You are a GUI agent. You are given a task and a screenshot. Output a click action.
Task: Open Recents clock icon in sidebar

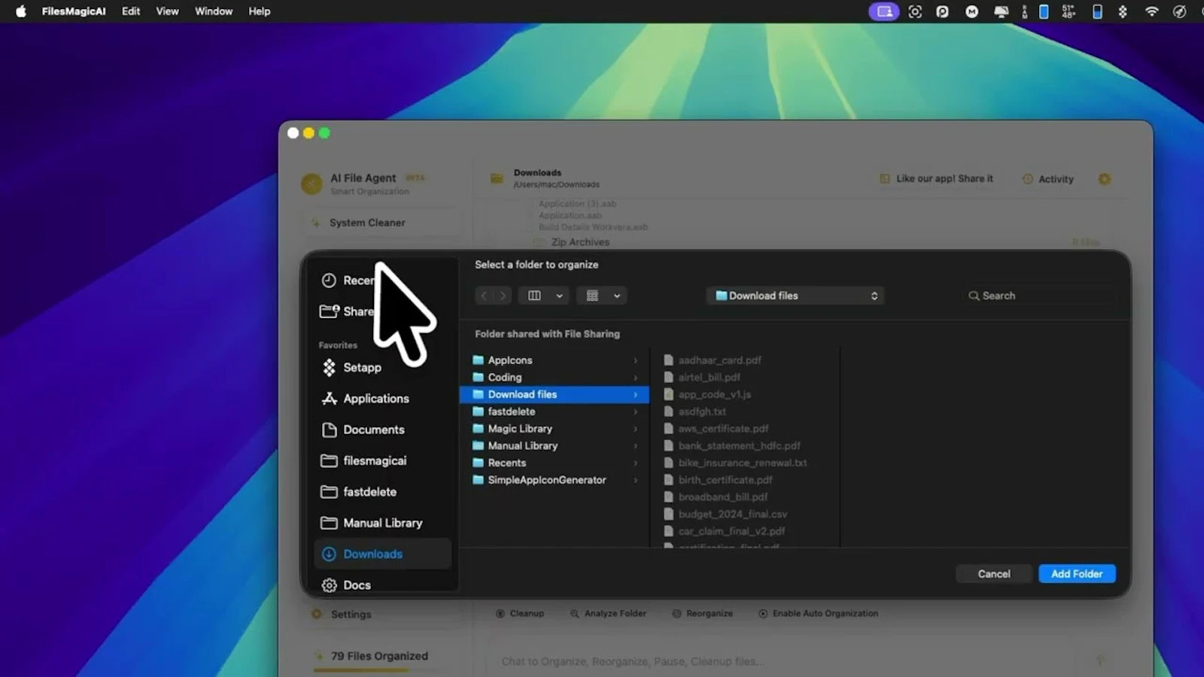[x=329, y=281]
